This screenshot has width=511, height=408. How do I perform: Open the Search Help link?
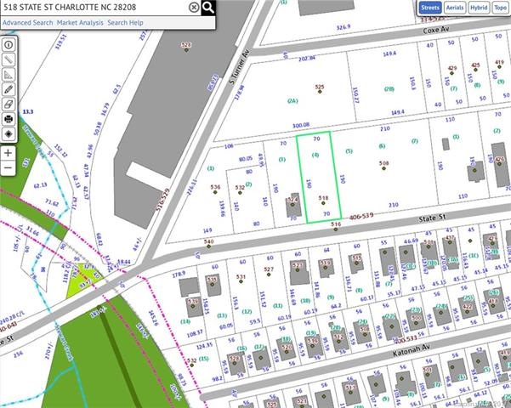125,23
